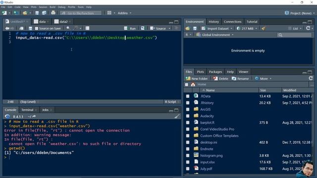Open Global Environment dropdown

point(215,35)
